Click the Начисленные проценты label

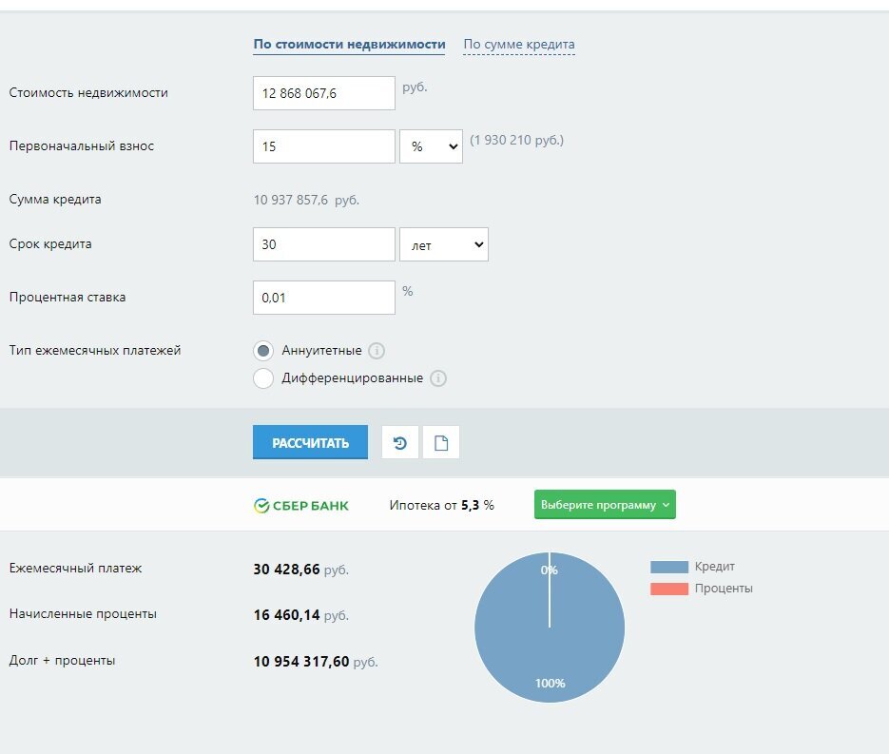click(x=83, y=614)
